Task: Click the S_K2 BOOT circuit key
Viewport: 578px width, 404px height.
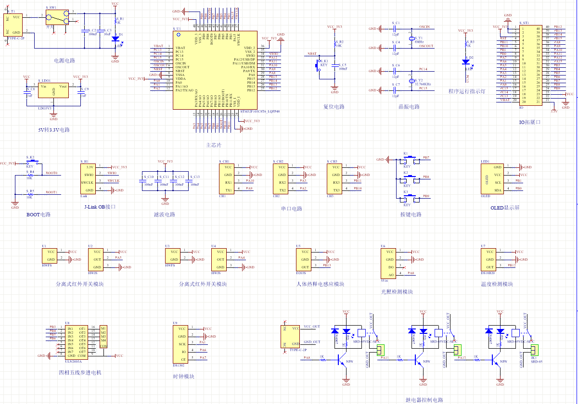Action: (x=33, y=162)
